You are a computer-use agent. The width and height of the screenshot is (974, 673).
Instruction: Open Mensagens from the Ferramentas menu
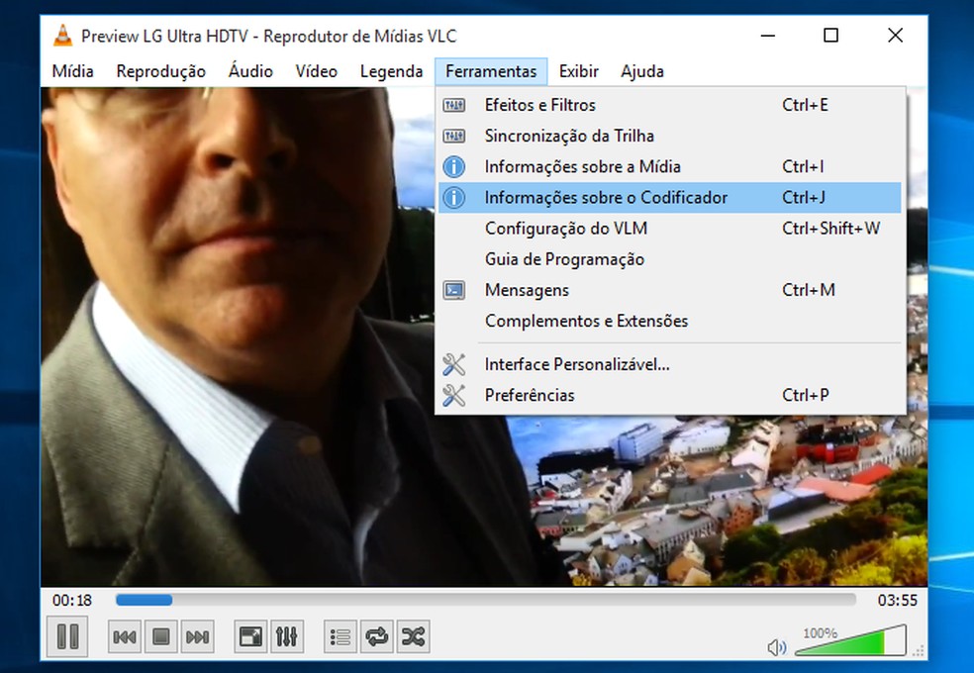coord(526,290)
